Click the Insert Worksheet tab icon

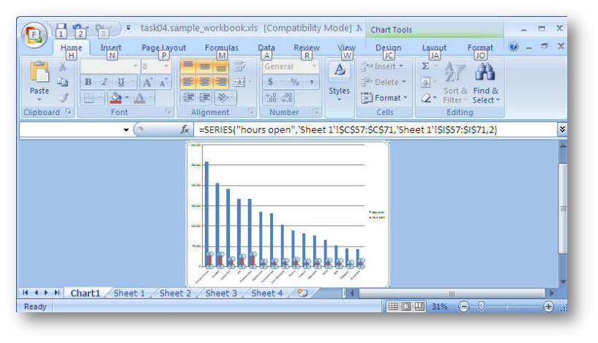pos(302,293)
